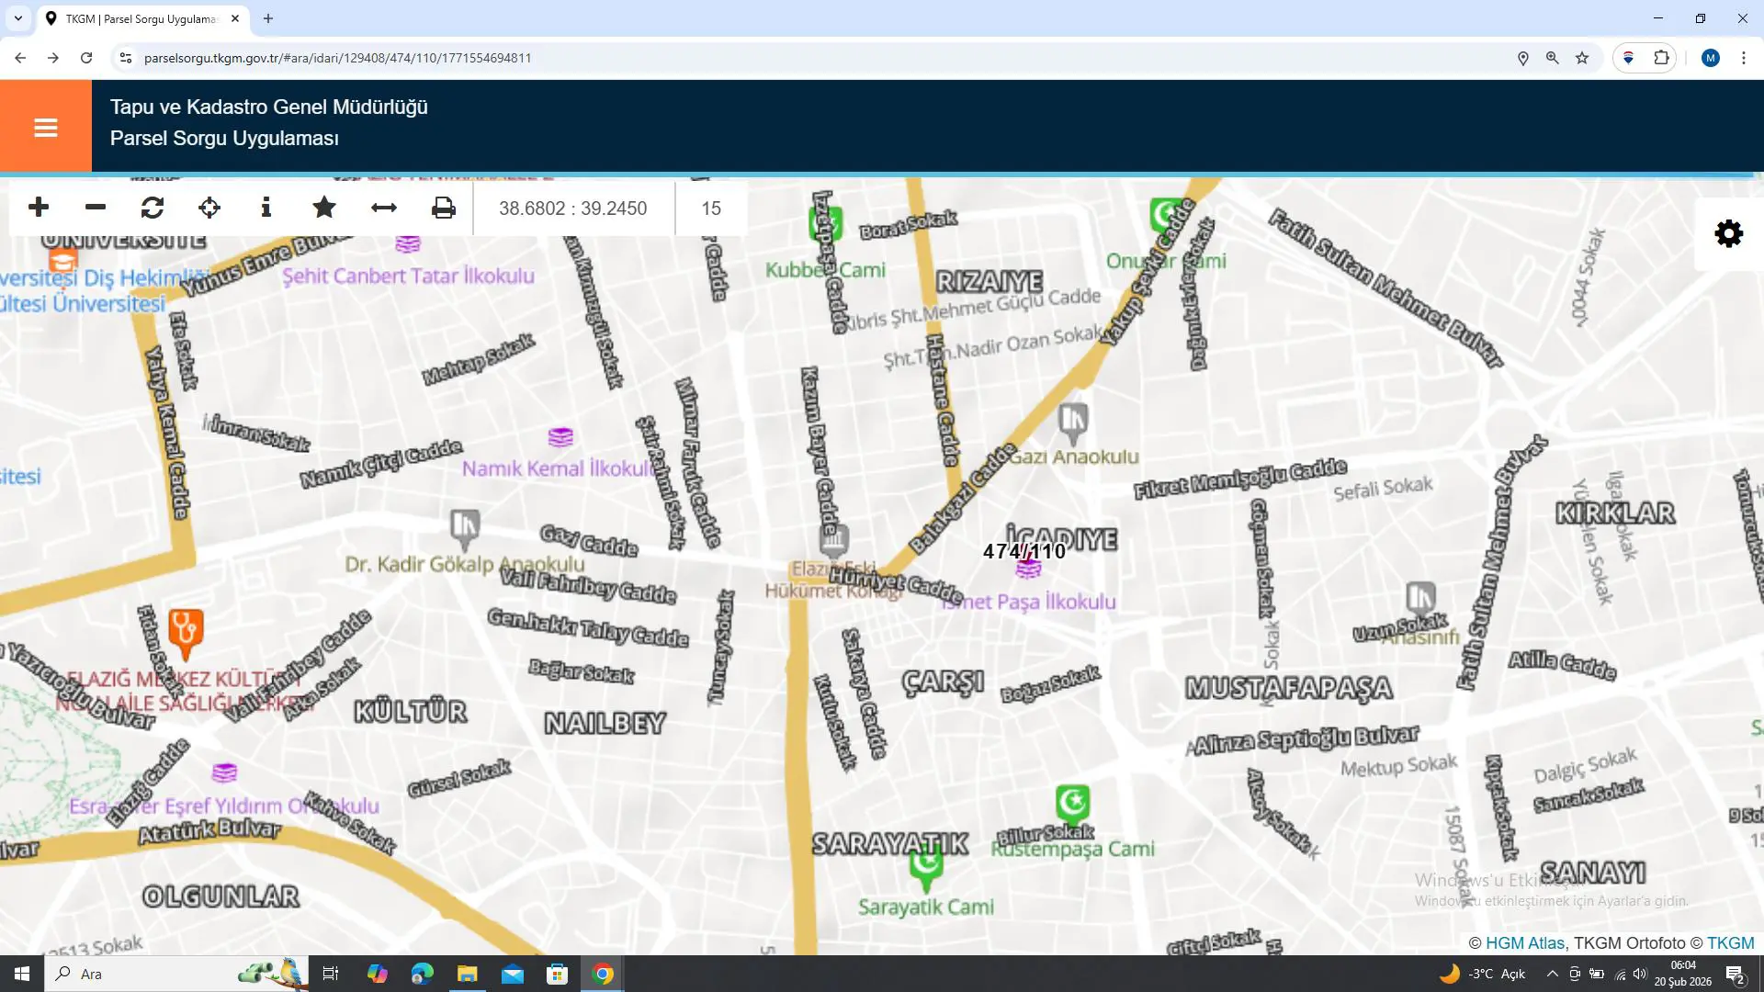Click the location permission icon in address bar

[1523, 58]
